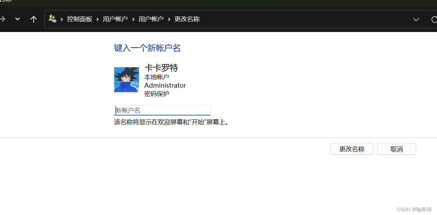Image resolution: width=437 pixels, height=215 pixels.
Task: Click the 取消 button
Action: pos(397,149)
